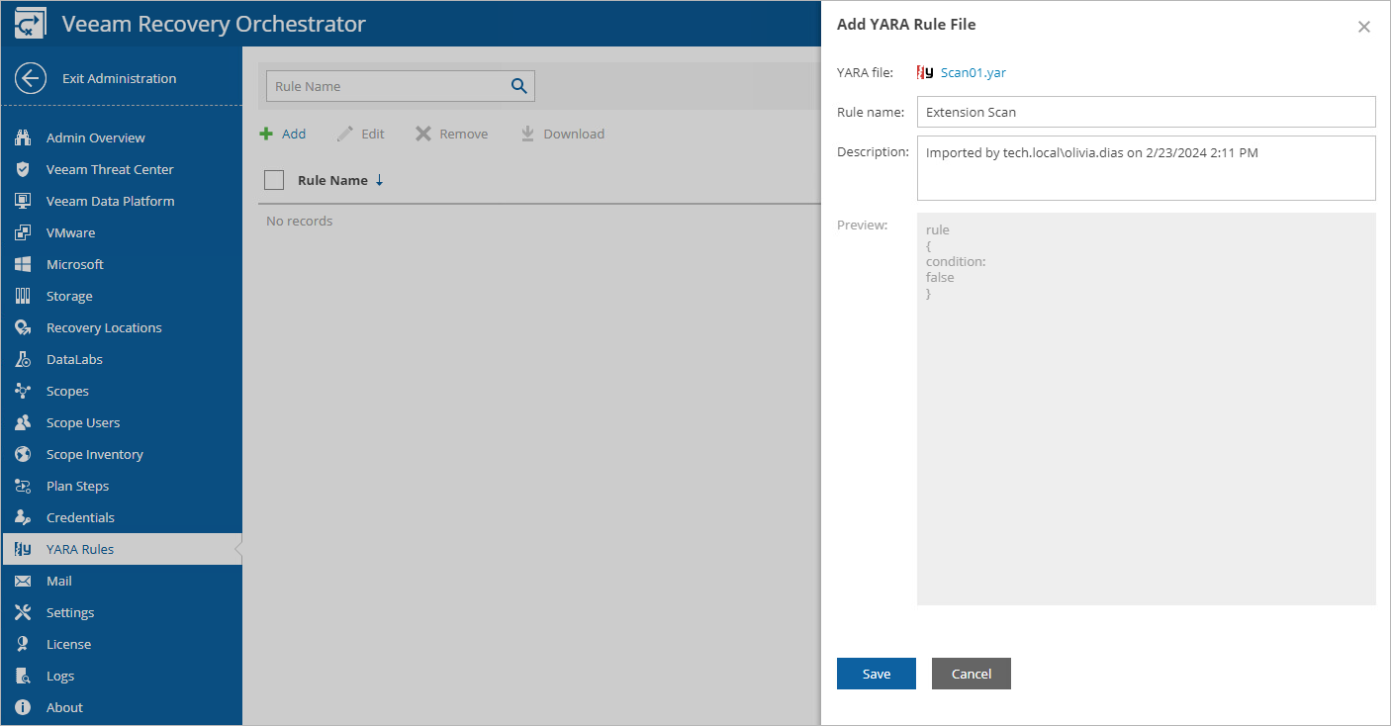Click the Credentials key-user icon

coord(24,517)
